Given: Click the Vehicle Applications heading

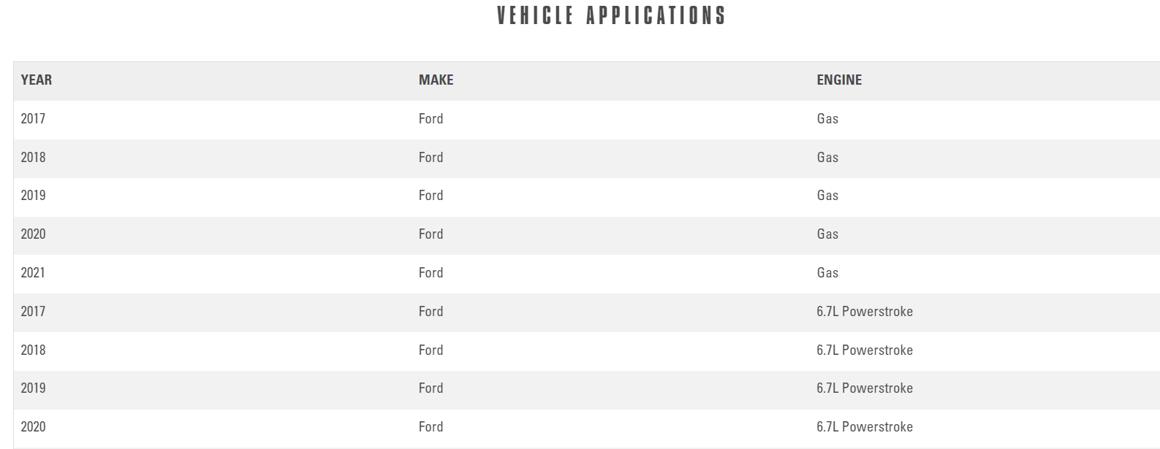Looking at the screenshot, I should point(611,15).
